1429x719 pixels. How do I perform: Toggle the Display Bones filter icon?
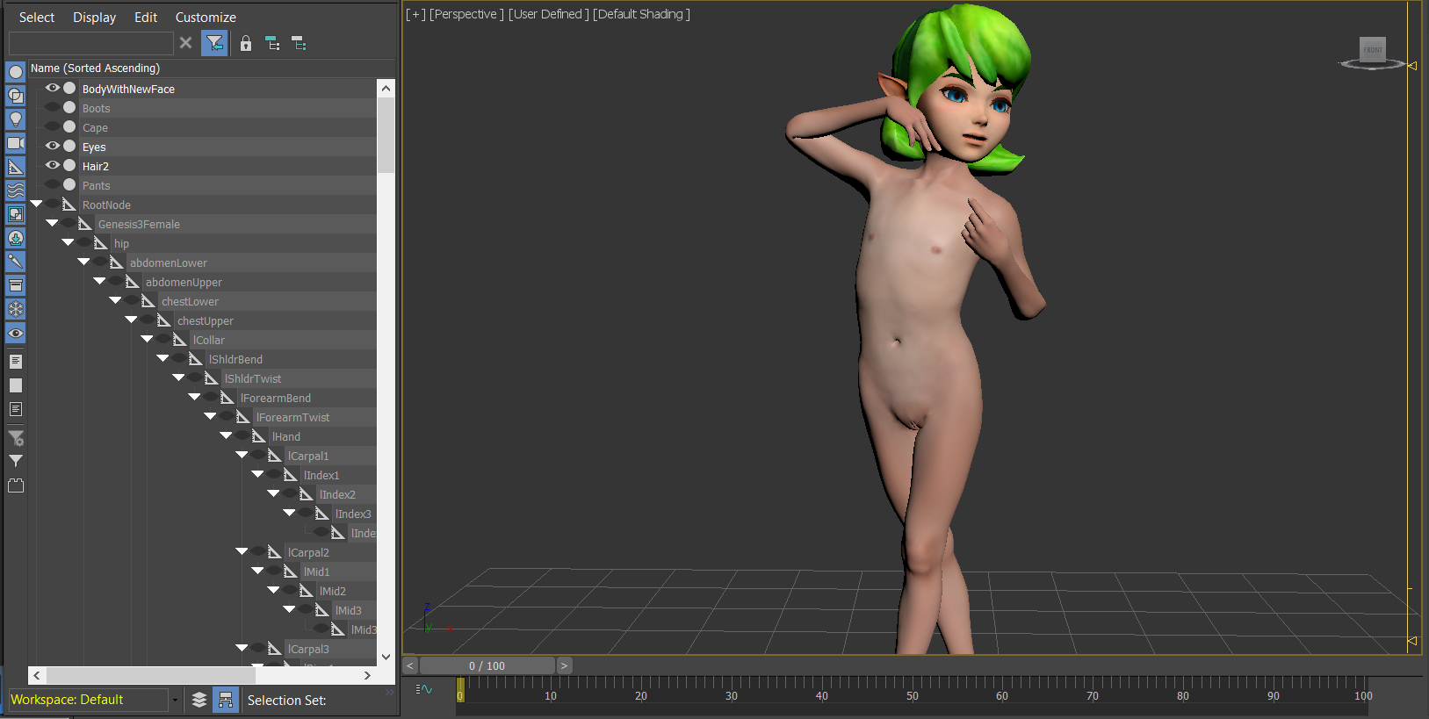tap(16, 262)
